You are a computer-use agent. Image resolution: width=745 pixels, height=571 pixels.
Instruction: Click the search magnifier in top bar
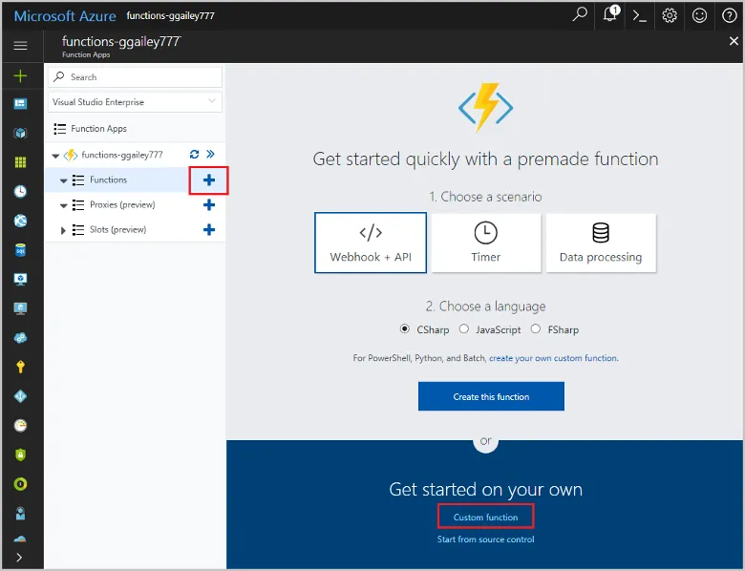pos(580,14)
